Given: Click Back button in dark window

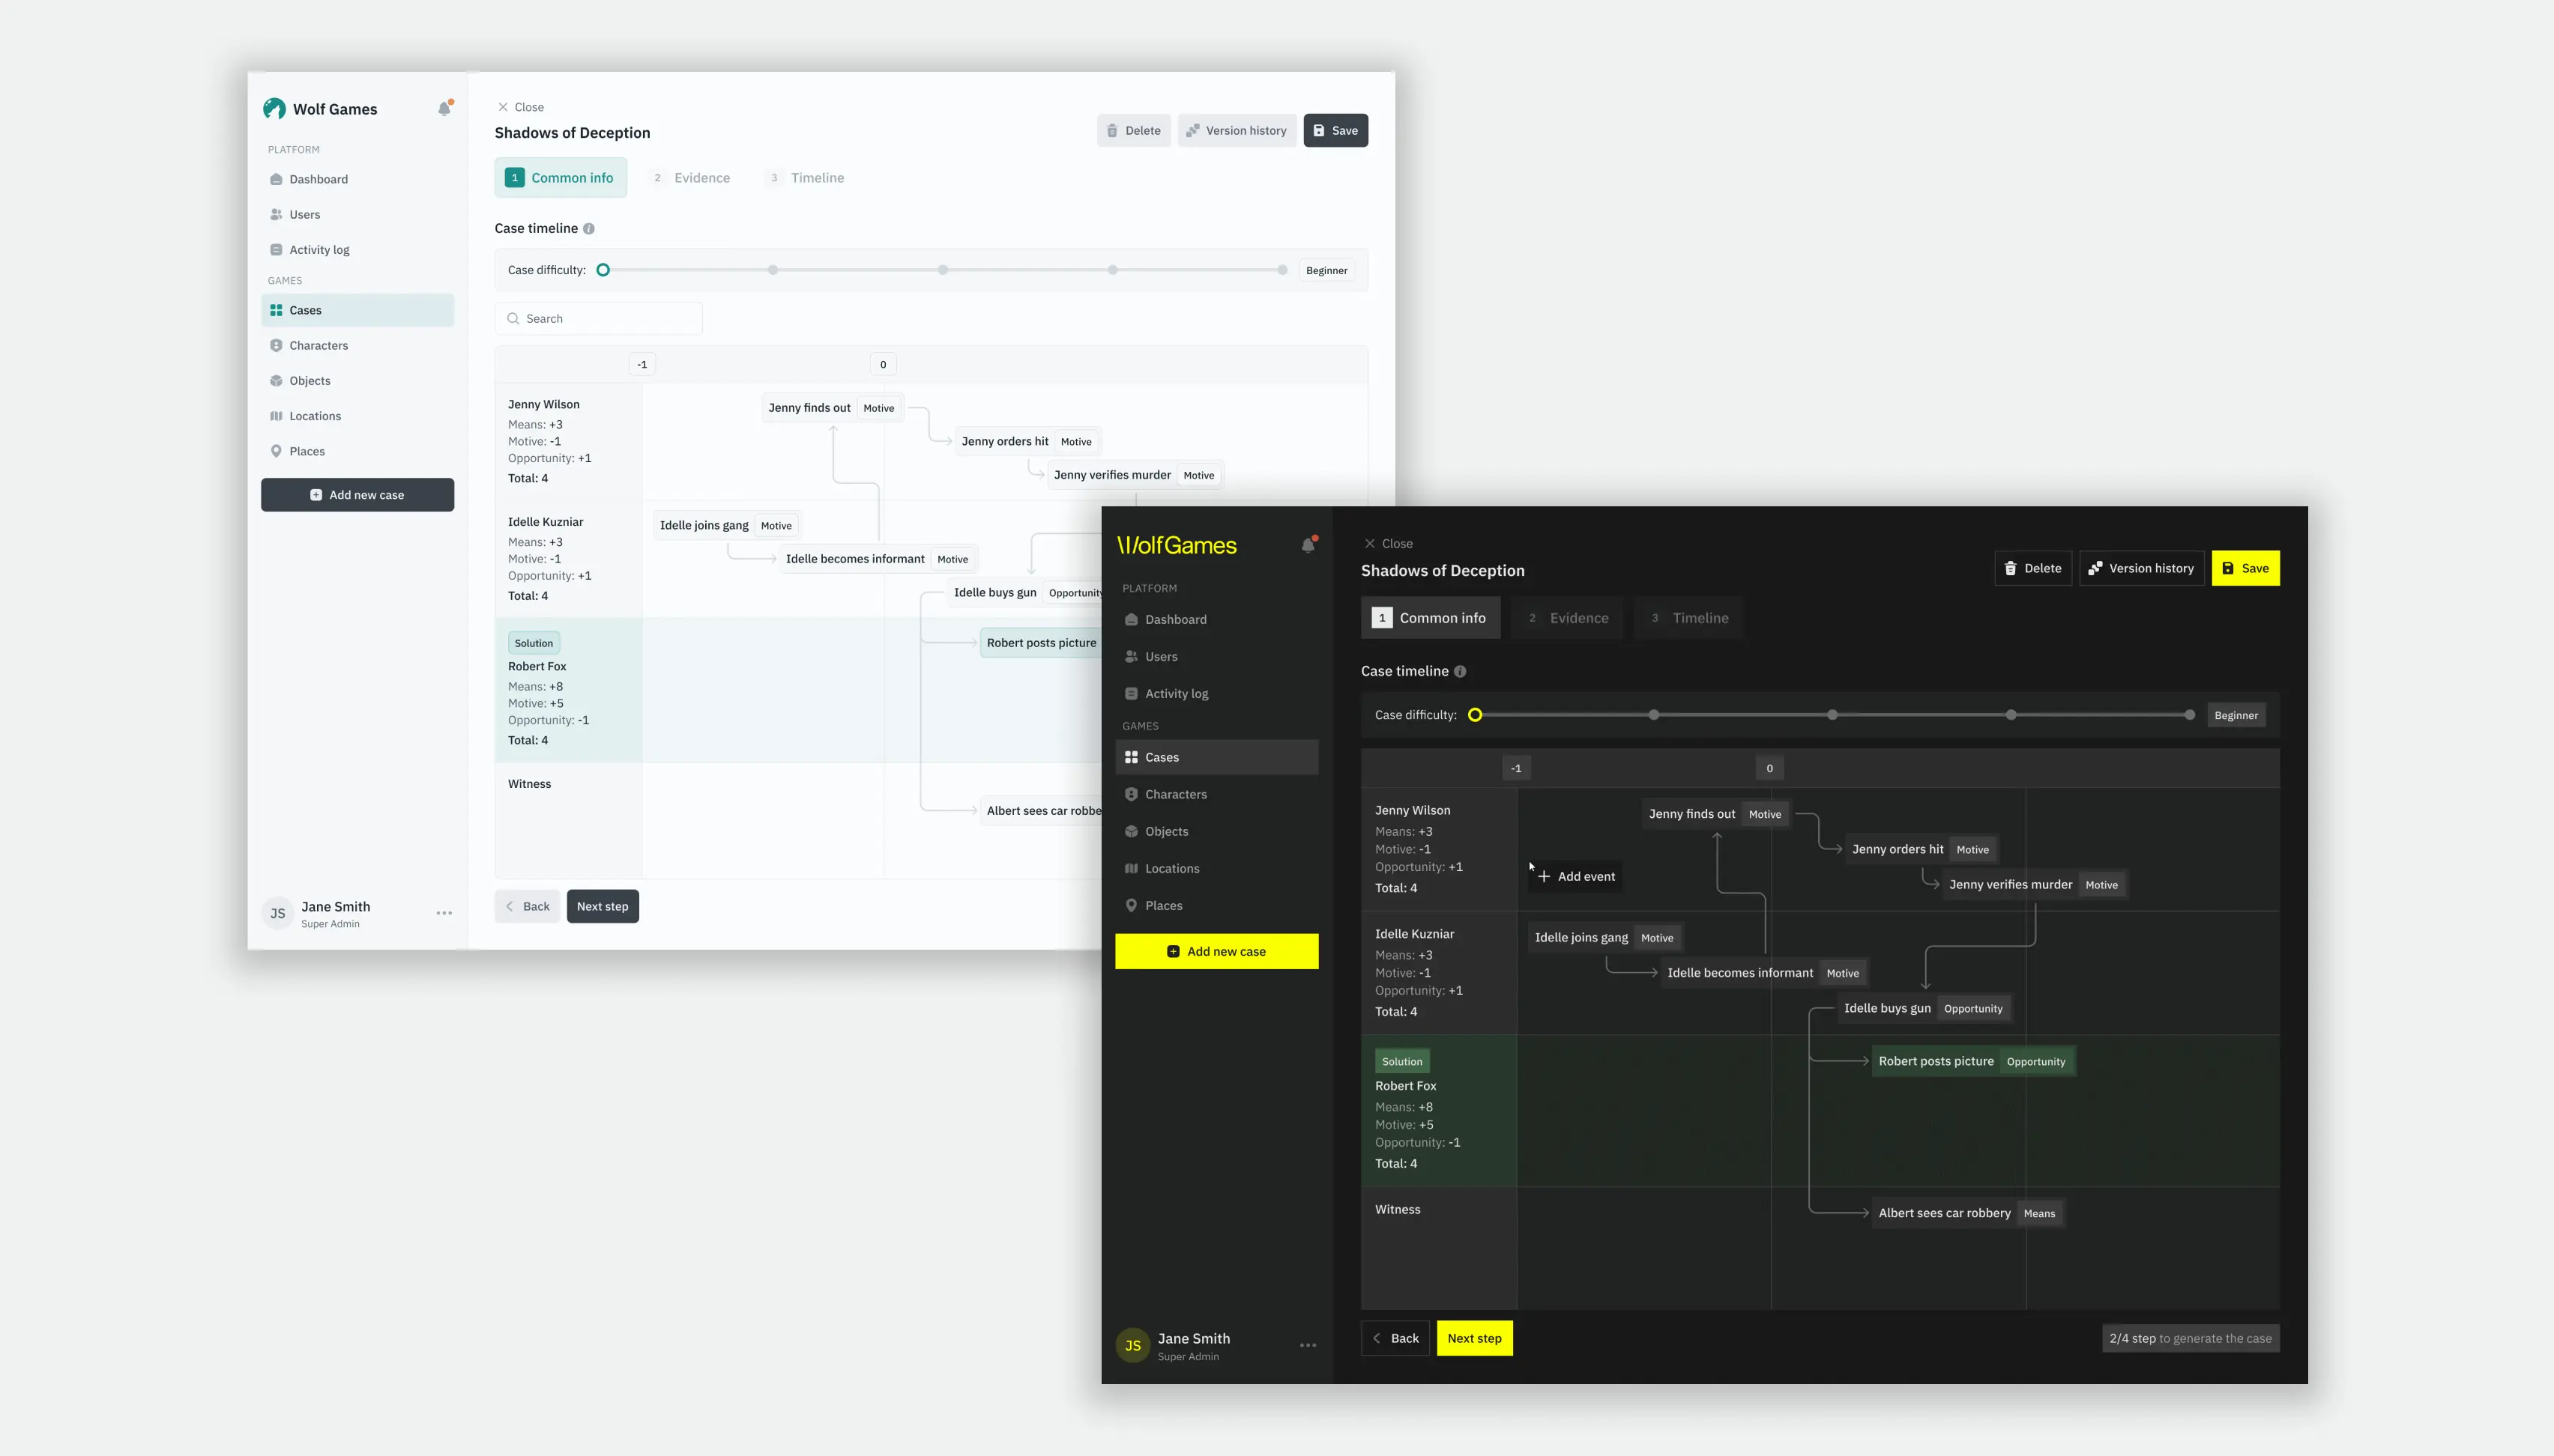Looking at the screenshot, I should [1395, 1339].
